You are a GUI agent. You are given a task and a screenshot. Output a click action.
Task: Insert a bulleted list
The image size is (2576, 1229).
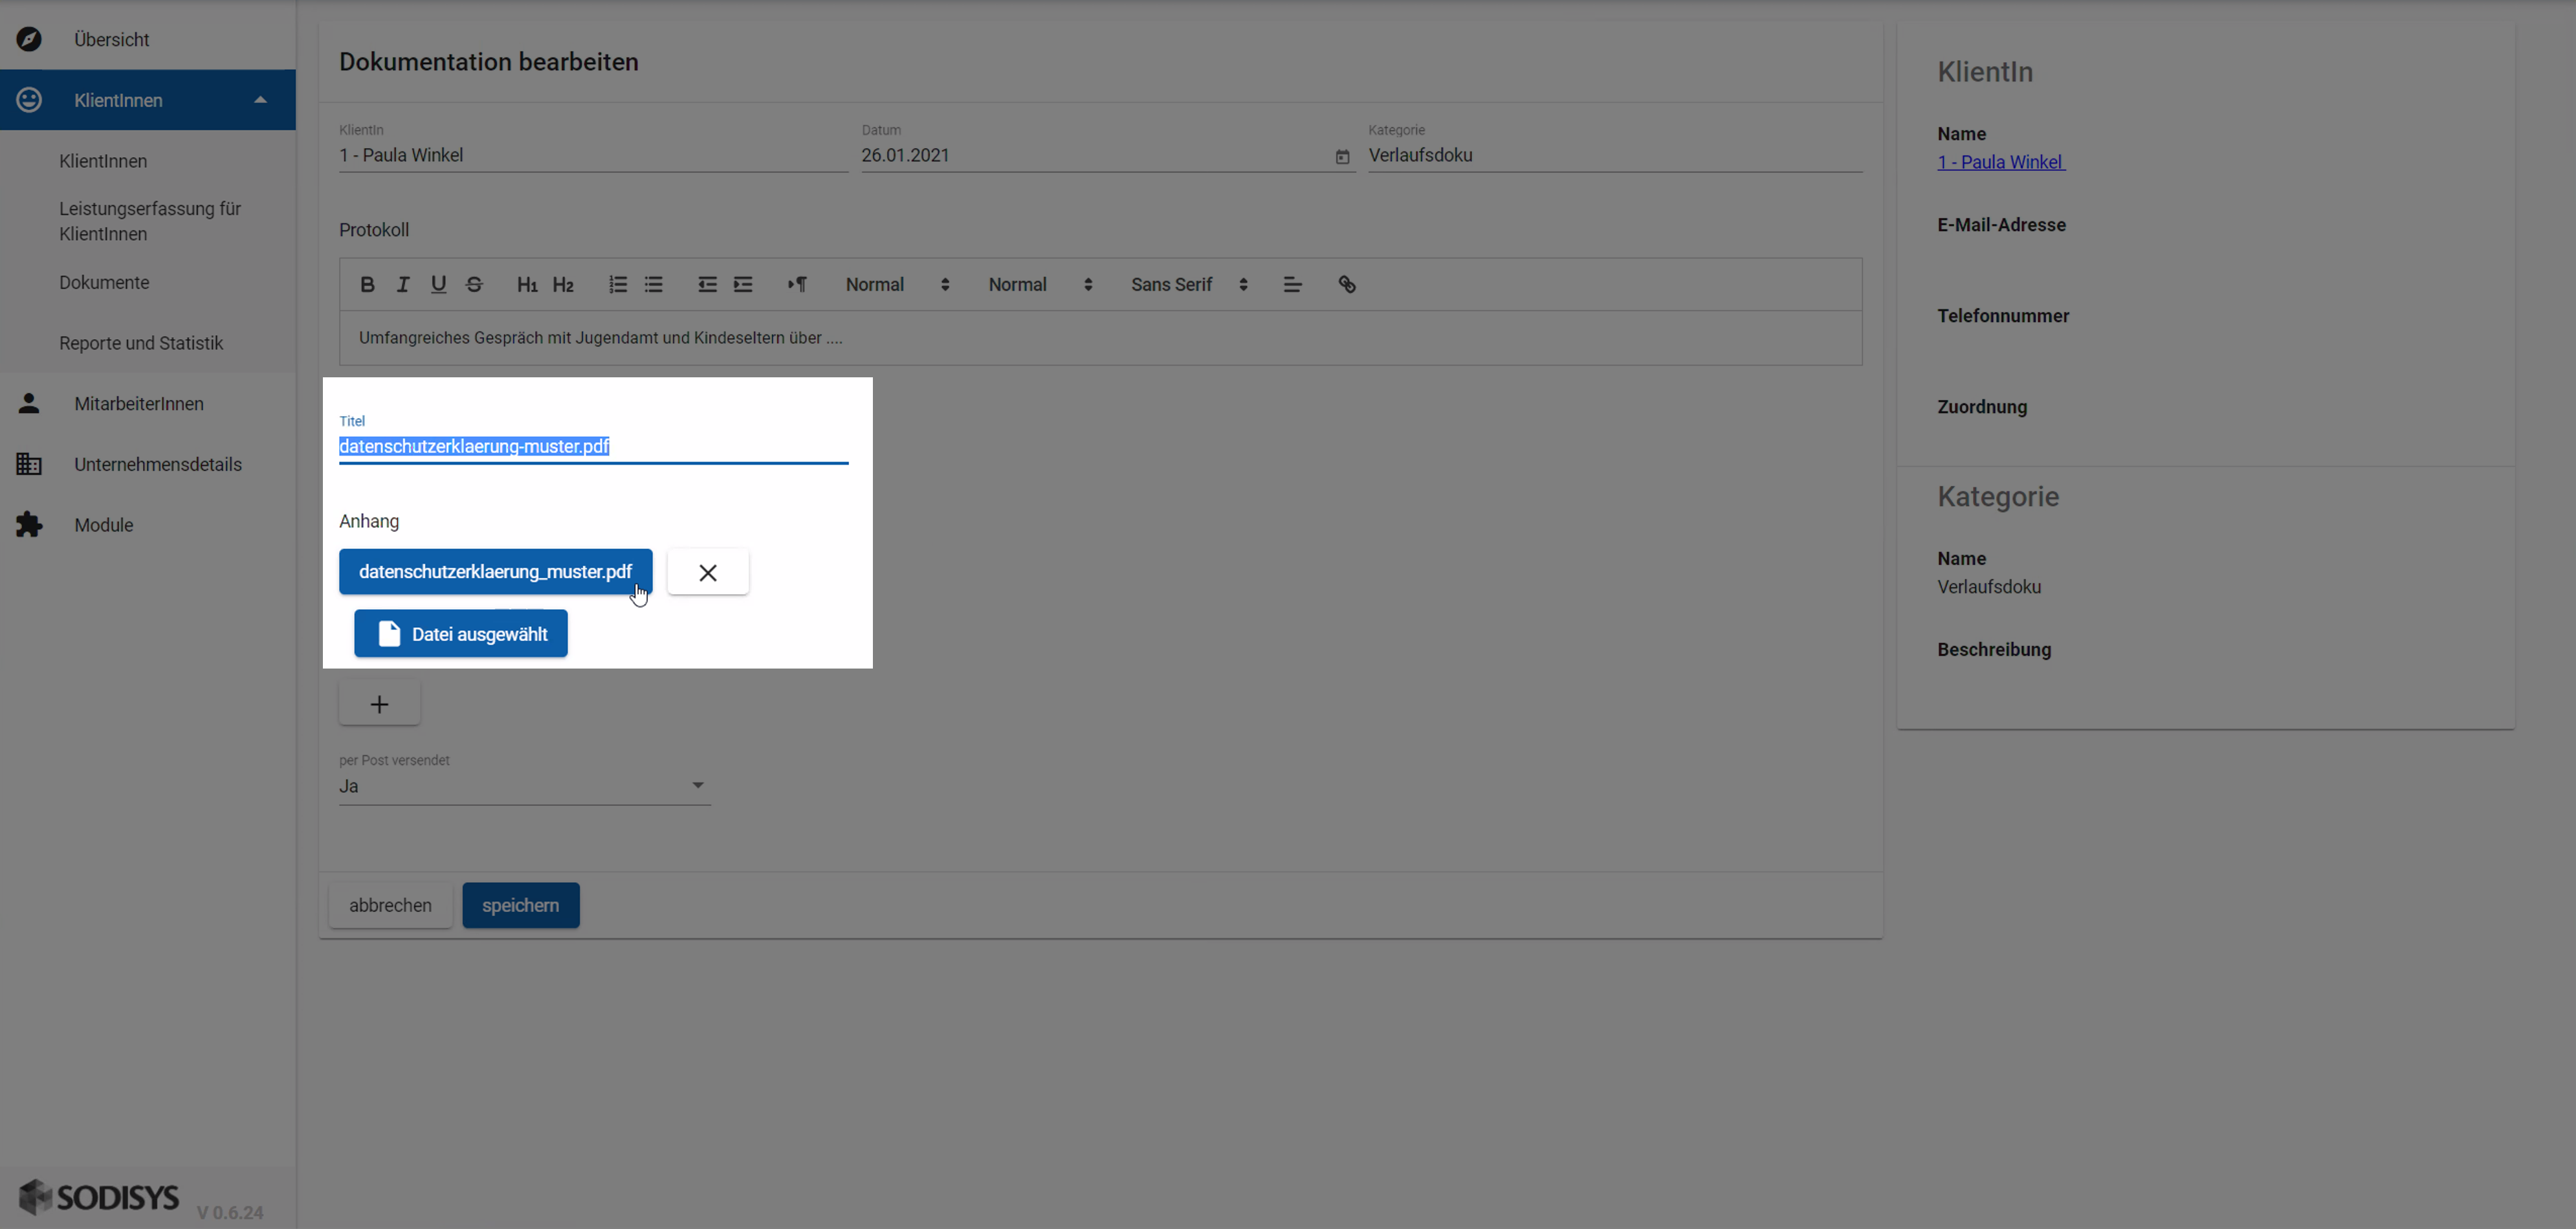(654, 285)
